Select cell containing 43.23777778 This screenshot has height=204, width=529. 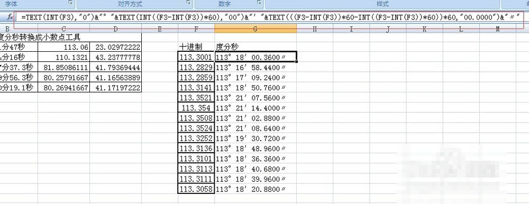tap(116, 57)
